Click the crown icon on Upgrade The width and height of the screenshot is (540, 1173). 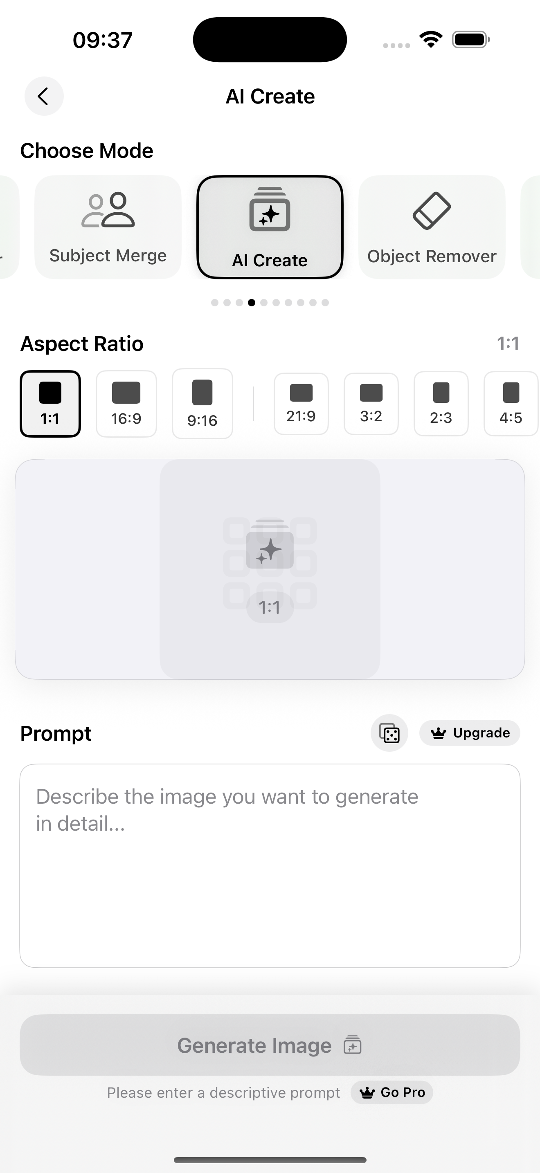coord(438,733)
